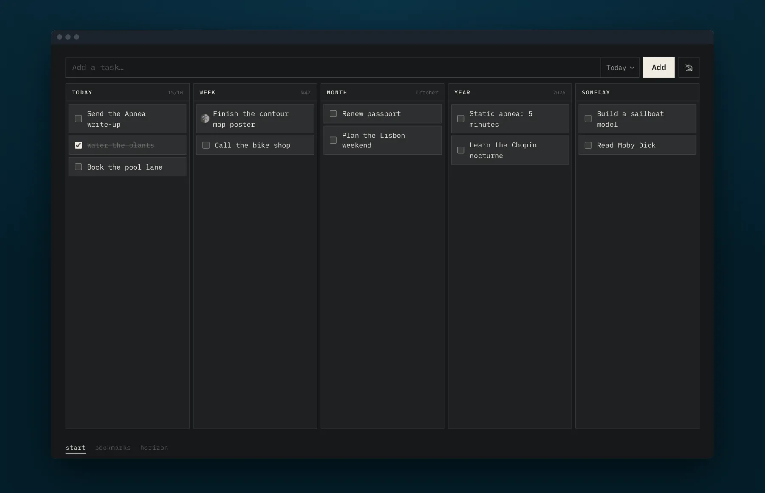The width and height of the screenshot is (765, 493).
Task: Check off the Renew passport checkbox
Action: (x=333, y=114)
